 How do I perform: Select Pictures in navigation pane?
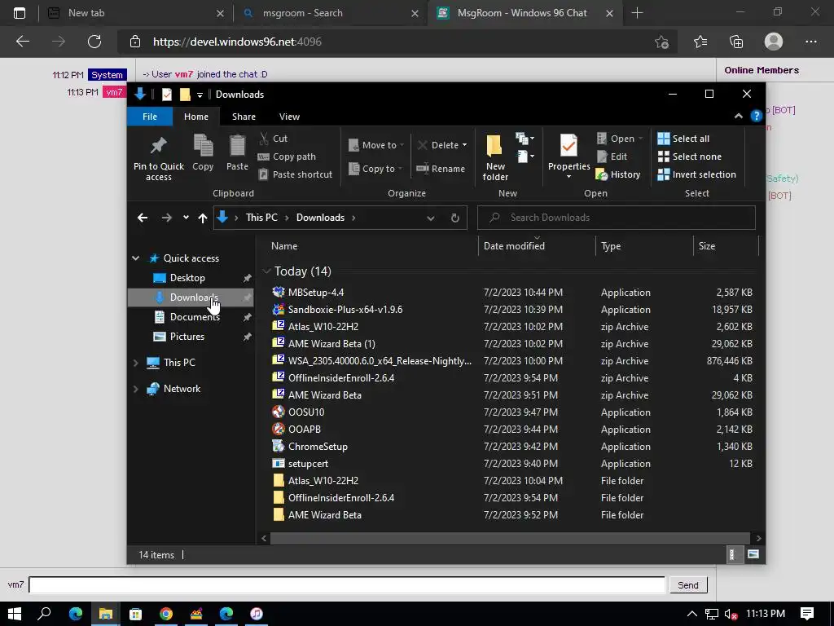(187, 337)
